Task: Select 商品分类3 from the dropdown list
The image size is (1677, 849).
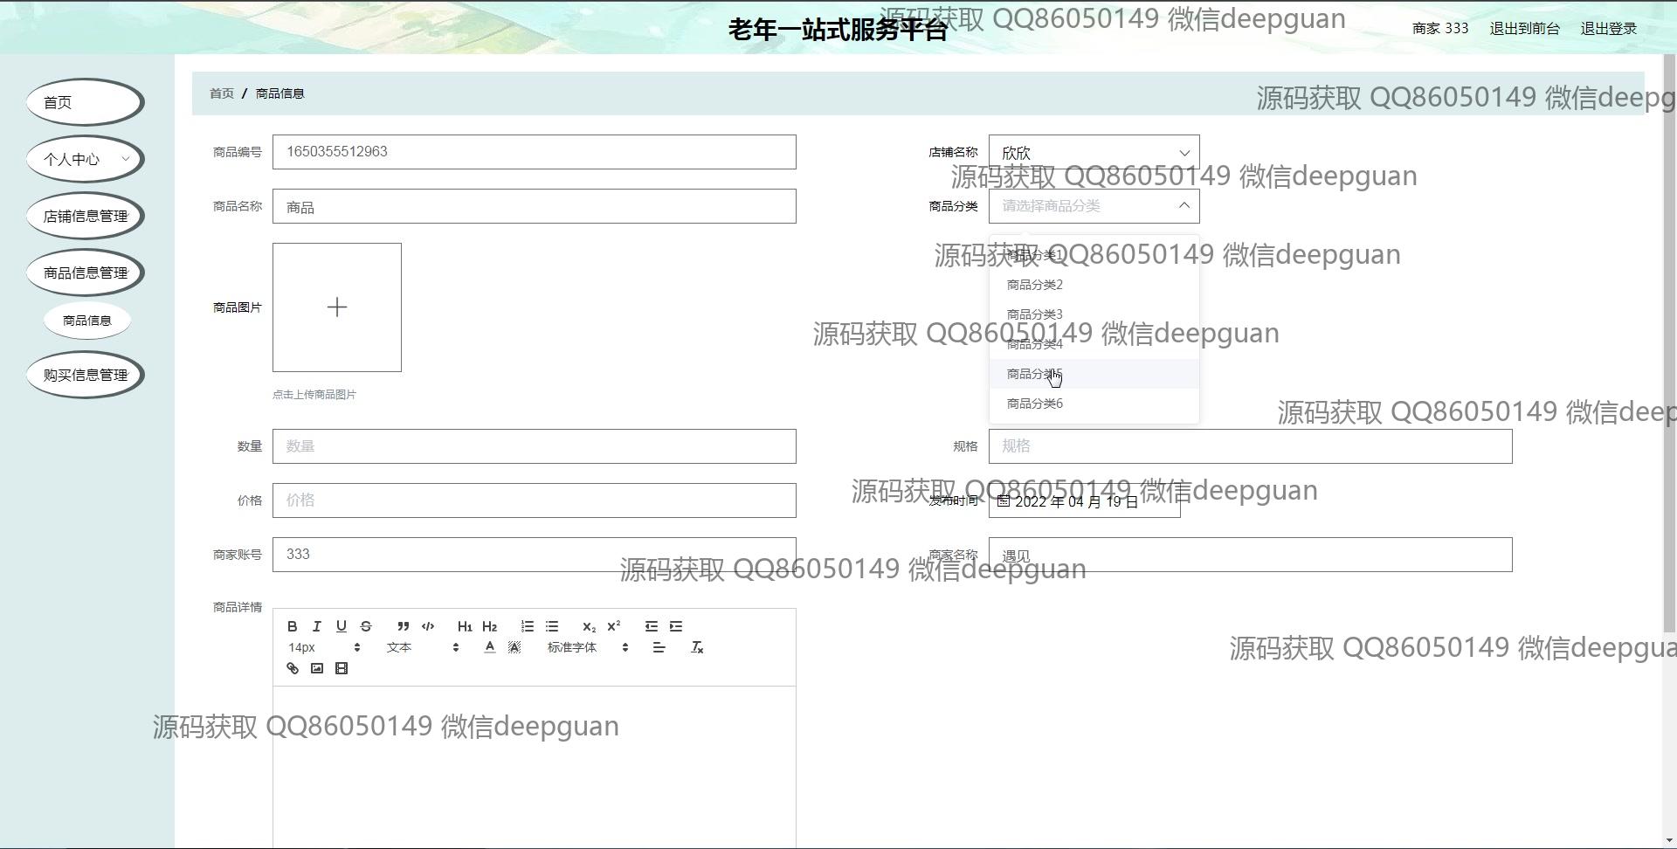Action: (x=1094, y=314)
